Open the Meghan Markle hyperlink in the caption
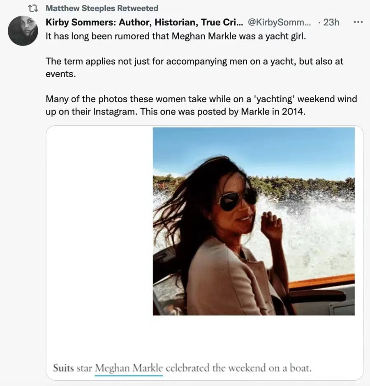The width and height of the screenshot is (370, 386). click(x=129, y=368)
